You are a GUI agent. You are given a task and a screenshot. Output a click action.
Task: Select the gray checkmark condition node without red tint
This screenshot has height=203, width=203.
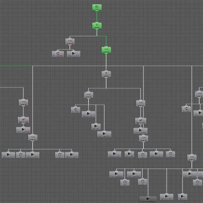click(x=140, y=121)
